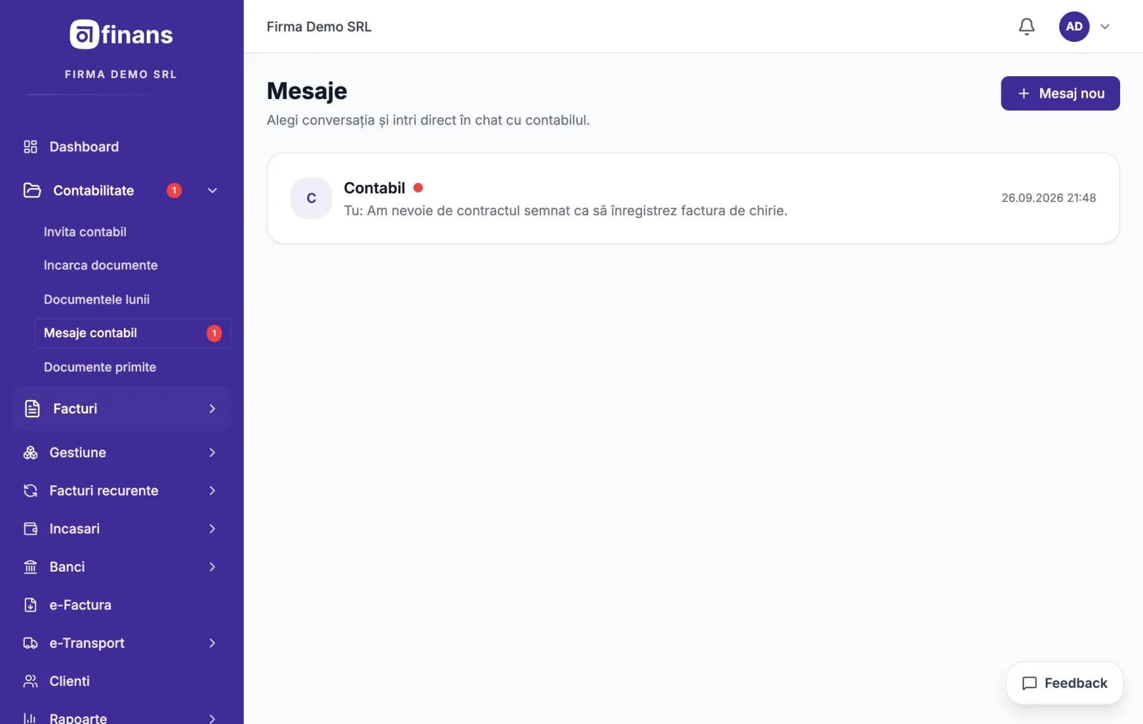Expand Facturi recurente chevron
This screenshot has height=724, width=1143.
212,490
